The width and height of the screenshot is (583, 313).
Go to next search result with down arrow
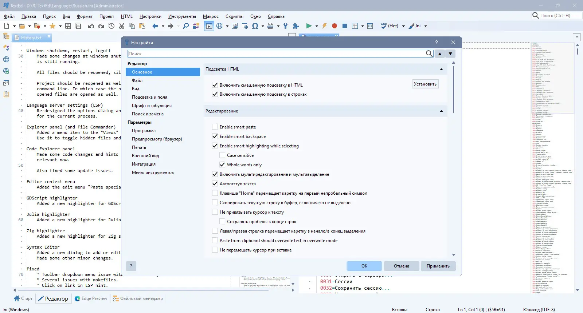click(x=451, y=54)
